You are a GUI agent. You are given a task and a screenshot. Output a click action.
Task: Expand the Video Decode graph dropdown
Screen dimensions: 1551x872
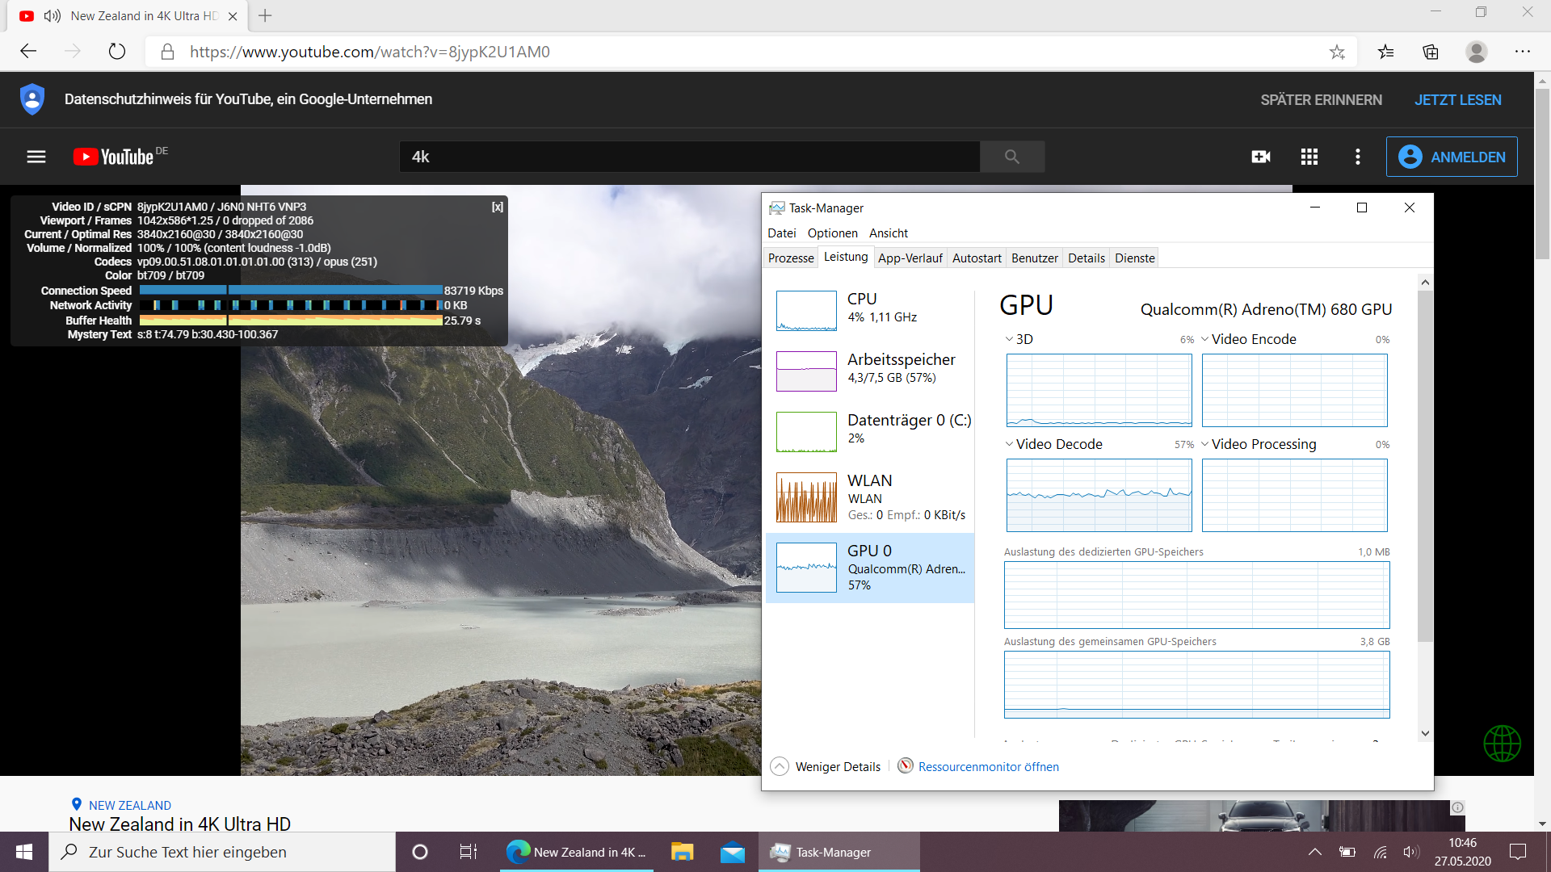[1009, 444]
